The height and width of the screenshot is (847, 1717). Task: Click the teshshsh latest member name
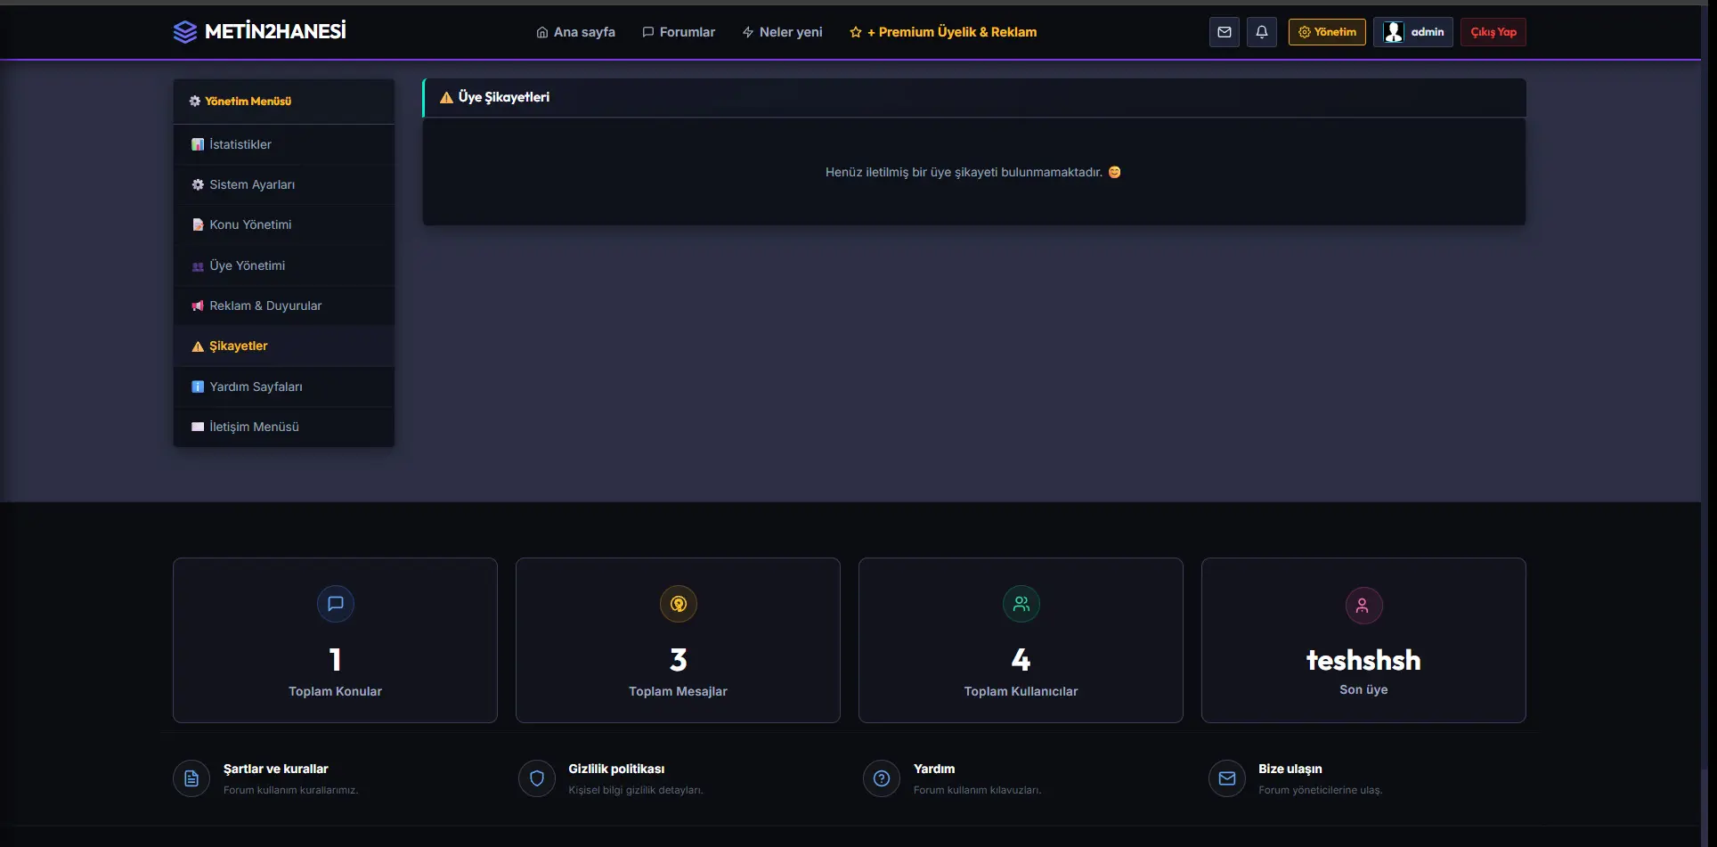(1363, 660)
